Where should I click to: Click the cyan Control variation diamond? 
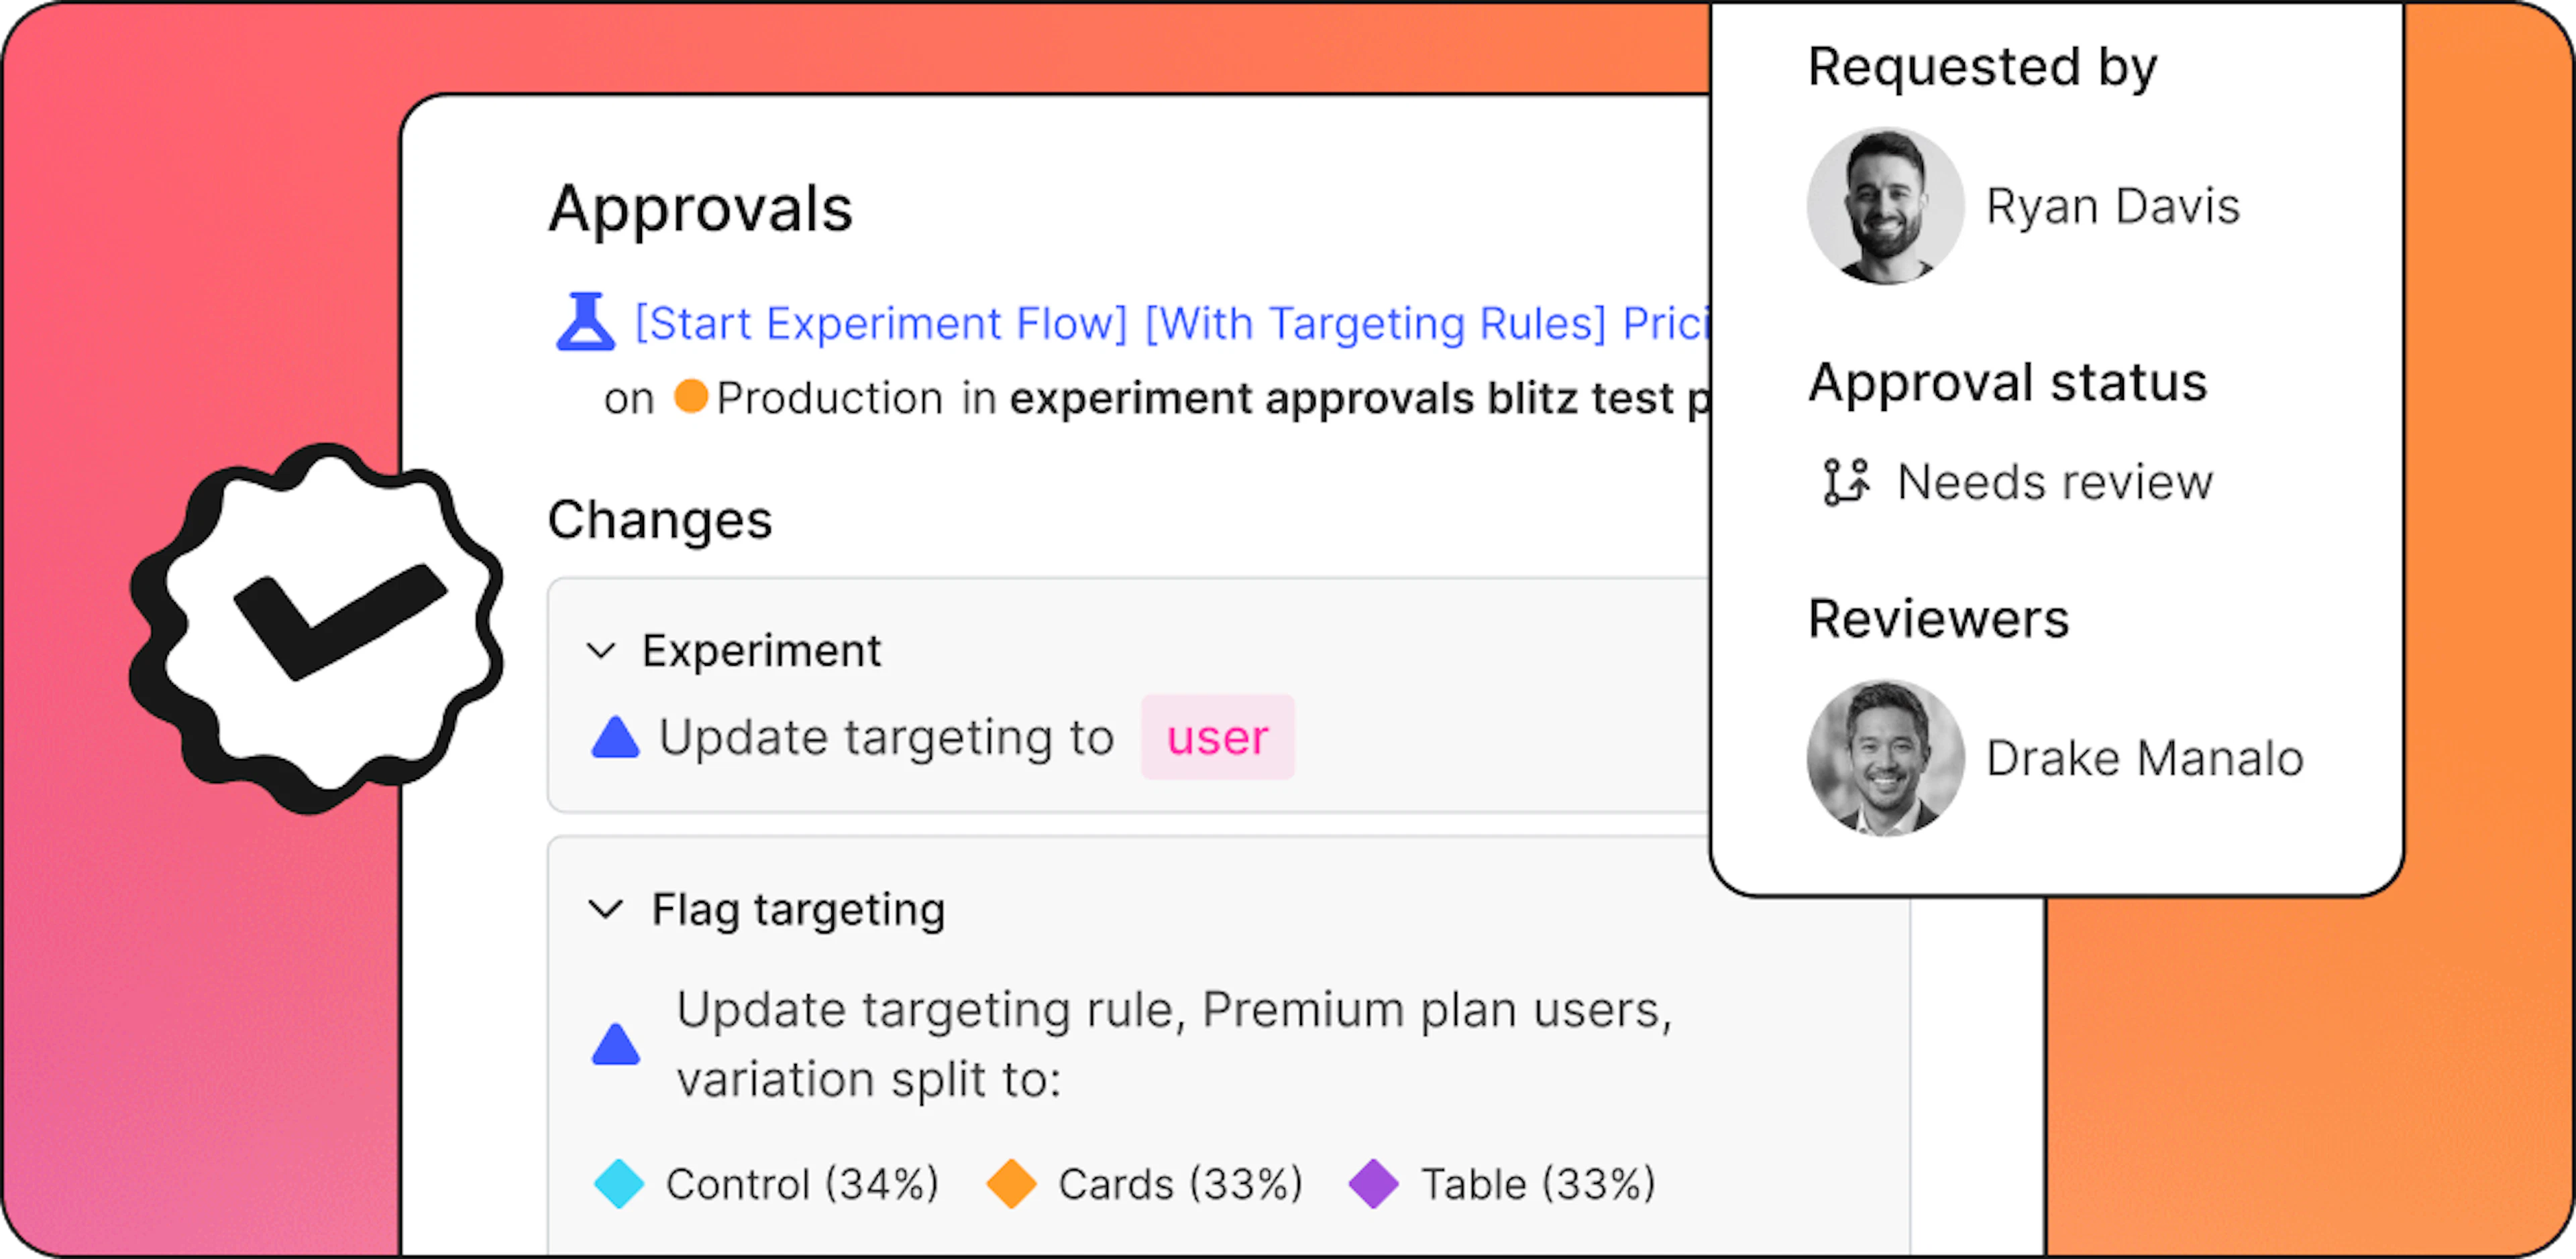click(619, 1184)
